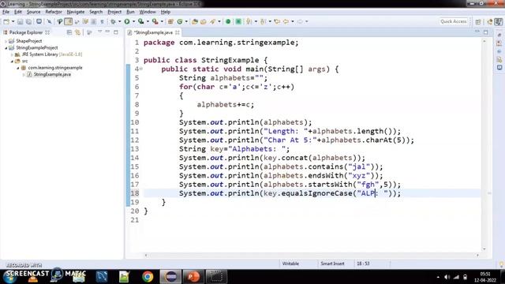The height and width of the screenshot is (284, 505).
Task: Open dropdown arrow beside External Tools icon
Action: pos(162,21)
